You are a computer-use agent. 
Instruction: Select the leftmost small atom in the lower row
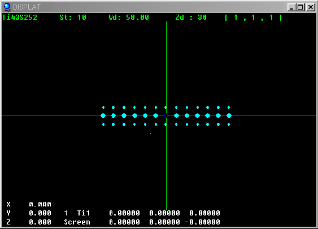pyautogui.click(x=103, y=124)
